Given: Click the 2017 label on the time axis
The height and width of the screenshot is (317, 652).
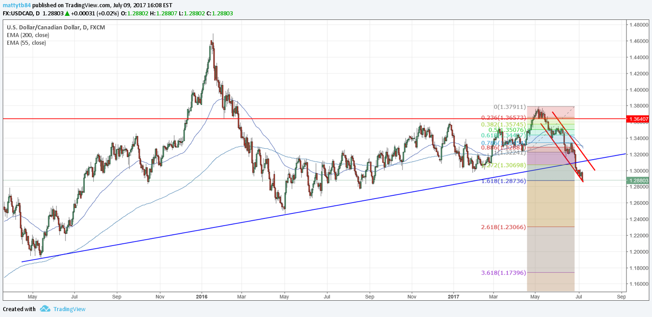Looking at the screenshot, I should (x=454, y=297).
